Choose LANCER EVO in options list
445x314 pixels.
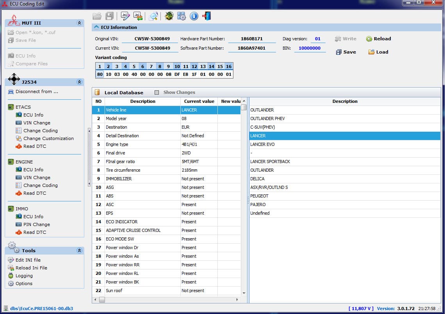pos(345,144)
